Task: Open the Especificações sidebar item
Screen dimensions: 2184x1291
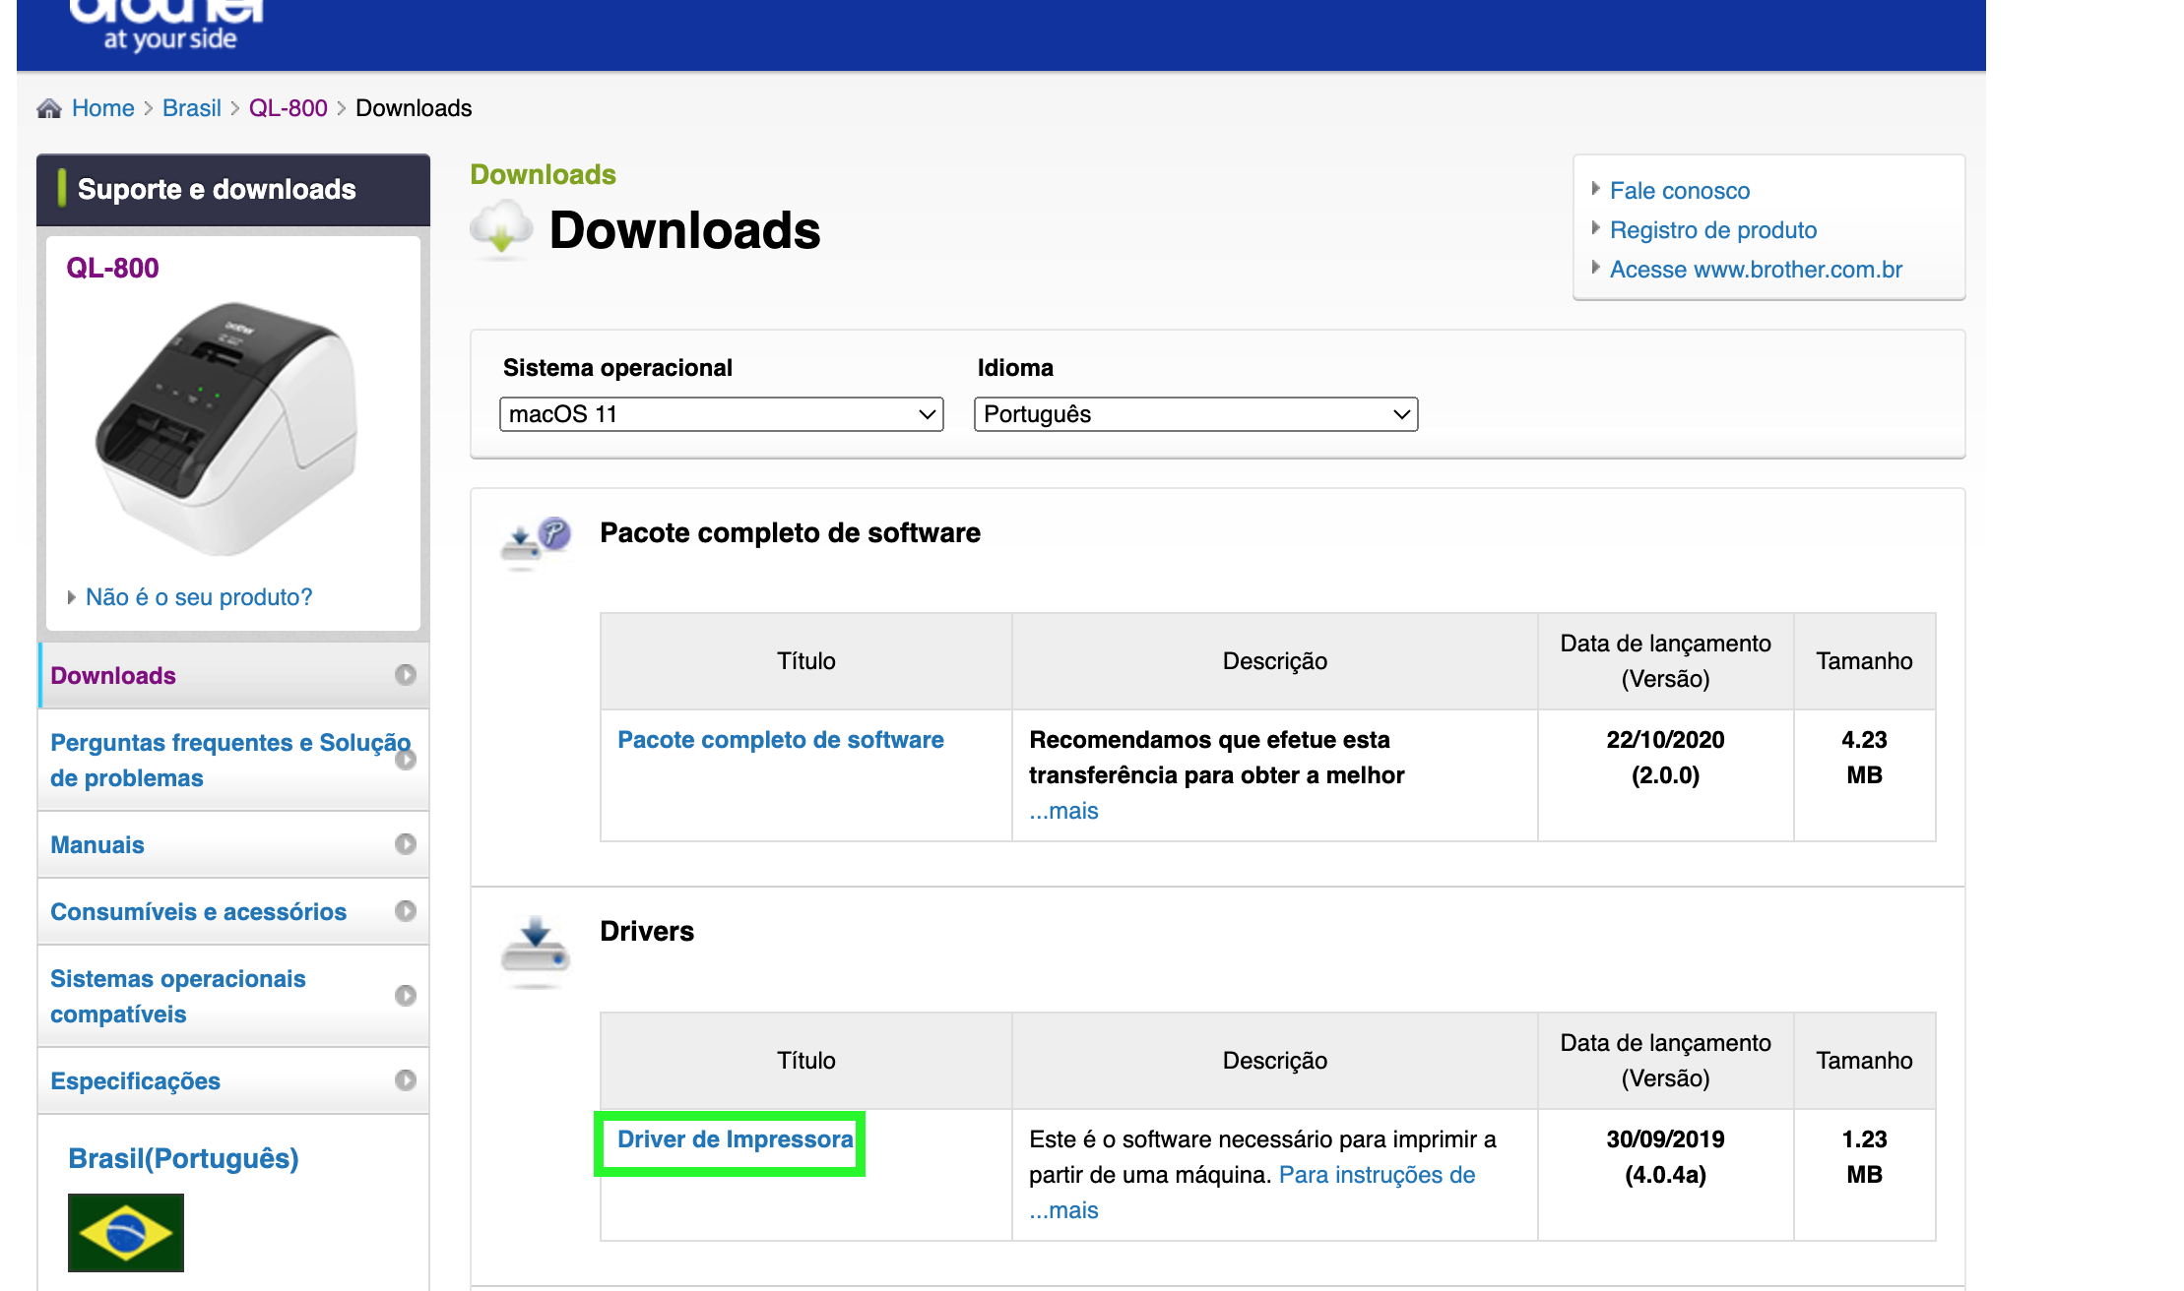Action: point(233,1080)
